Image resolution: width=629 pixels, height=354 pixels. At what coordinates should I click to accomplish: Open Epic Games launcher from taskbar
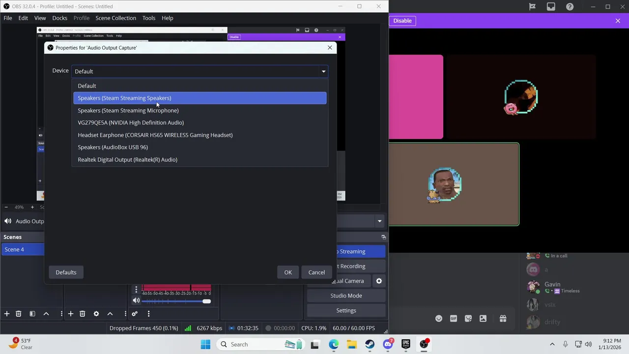405,344
